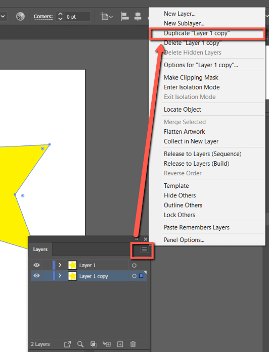
Task: Click the Collect for Export icon
Action: (67, 344)
